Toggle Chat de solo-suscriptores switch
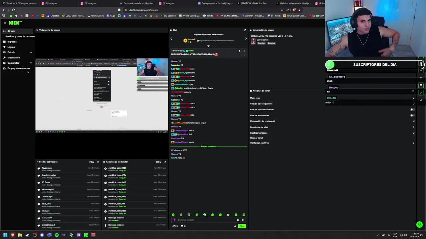Image resolution: width=426 pixels, height=239 pixels. (412, 110)
